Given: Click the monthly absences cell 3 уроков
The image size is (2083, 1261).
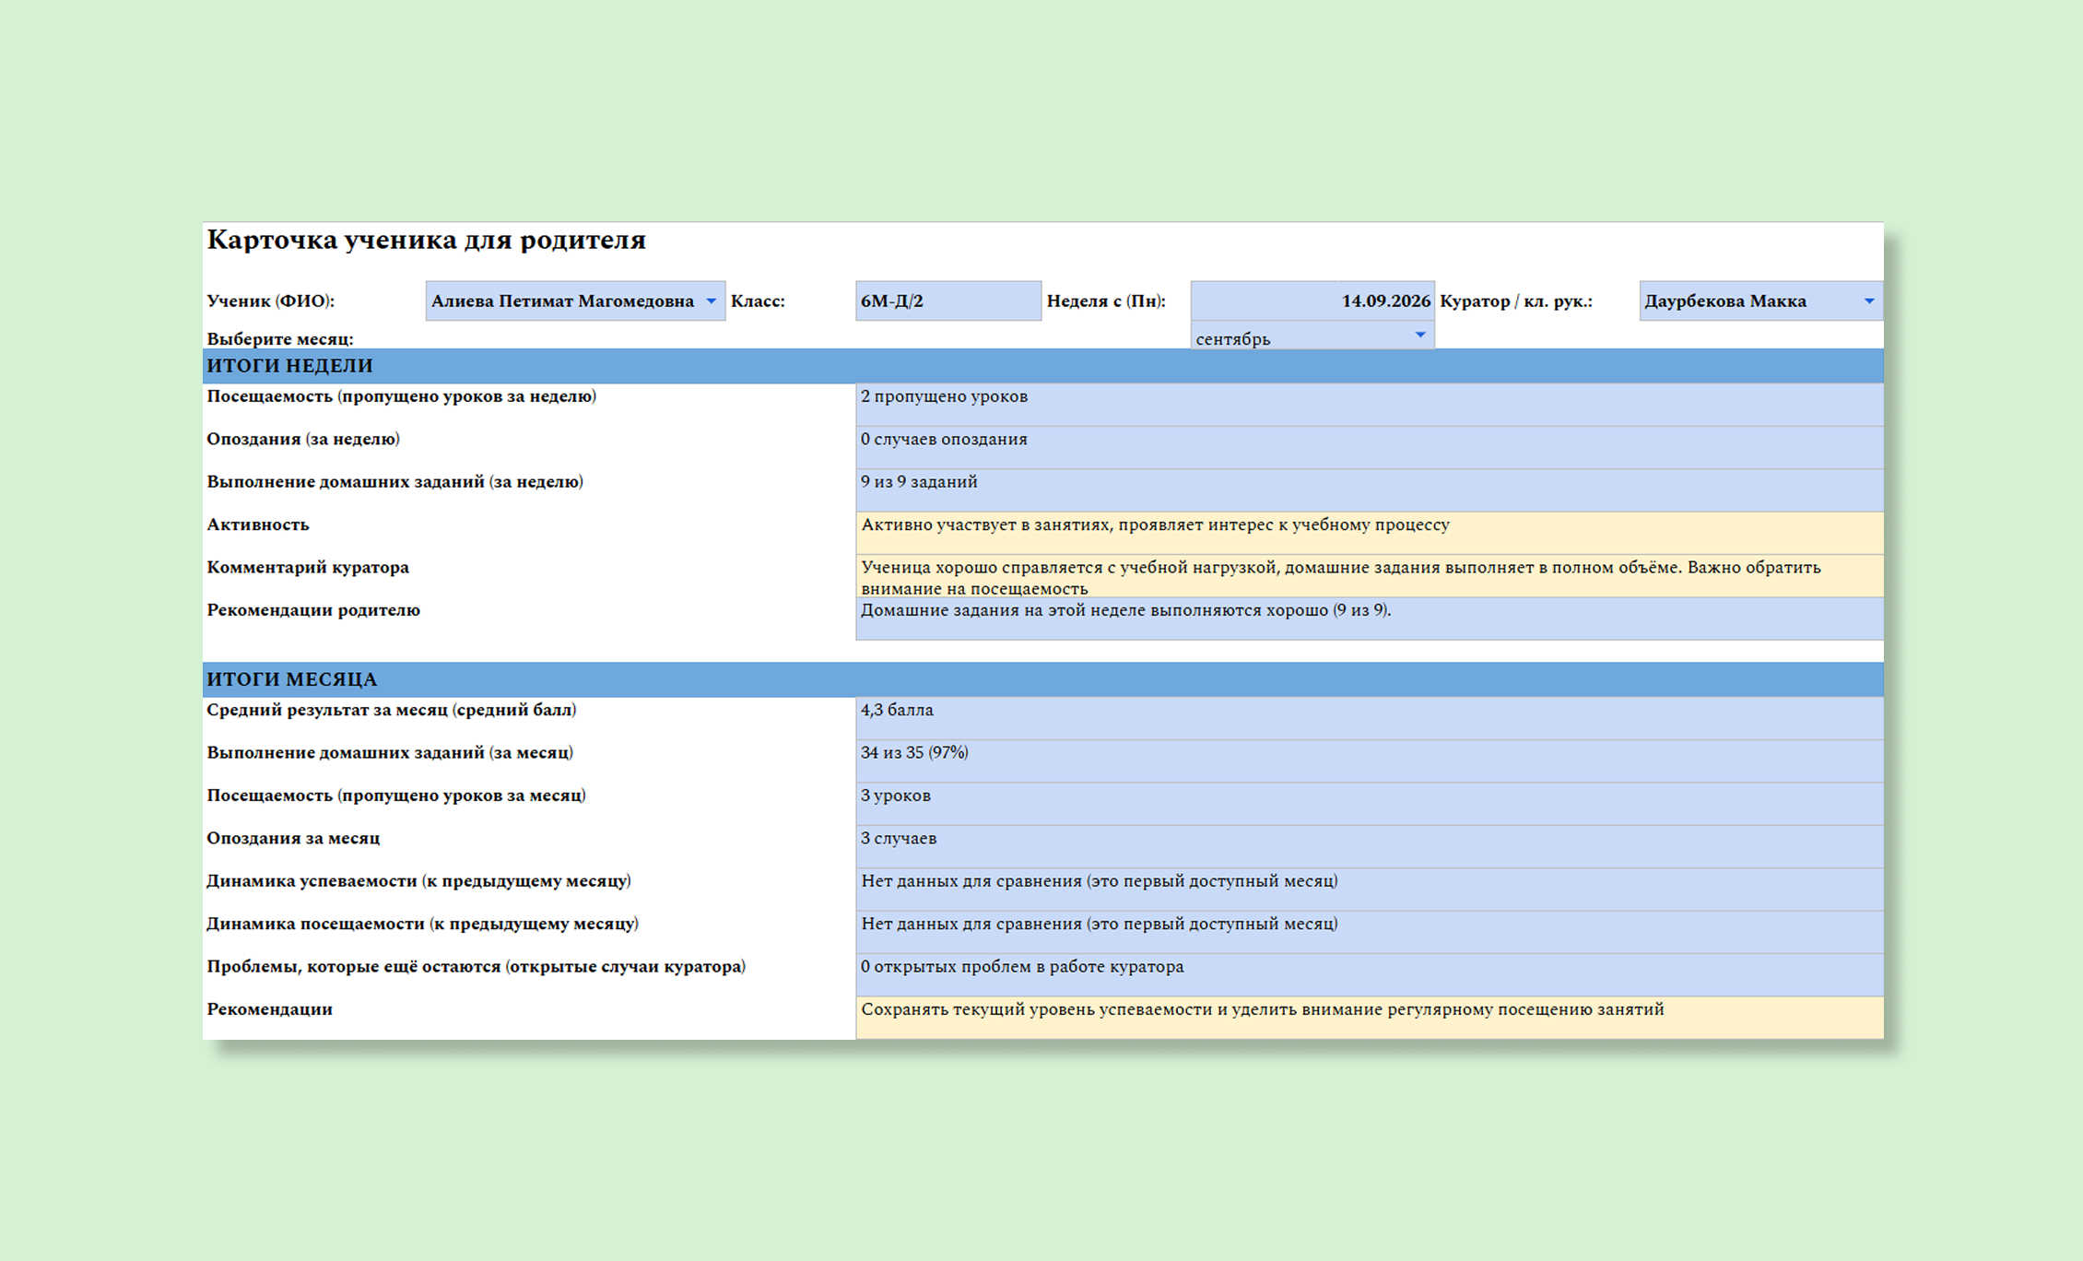Looking at the screenshot, I should [1370, 804].
